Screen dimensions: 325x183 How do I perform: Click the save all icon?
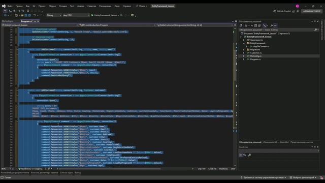click(x=29, y=15)
